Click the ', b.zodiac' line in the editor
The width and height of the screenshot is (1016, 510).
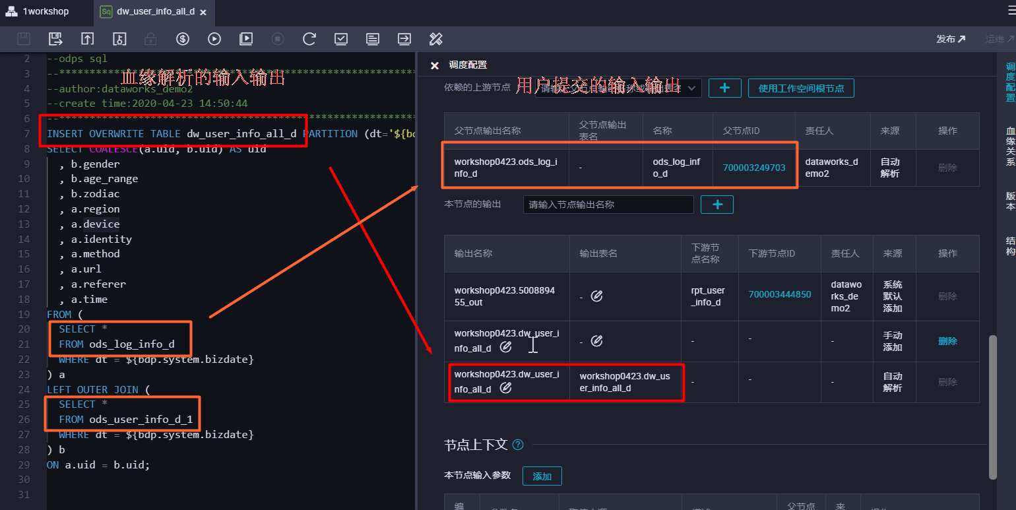(x=89, y=194)
